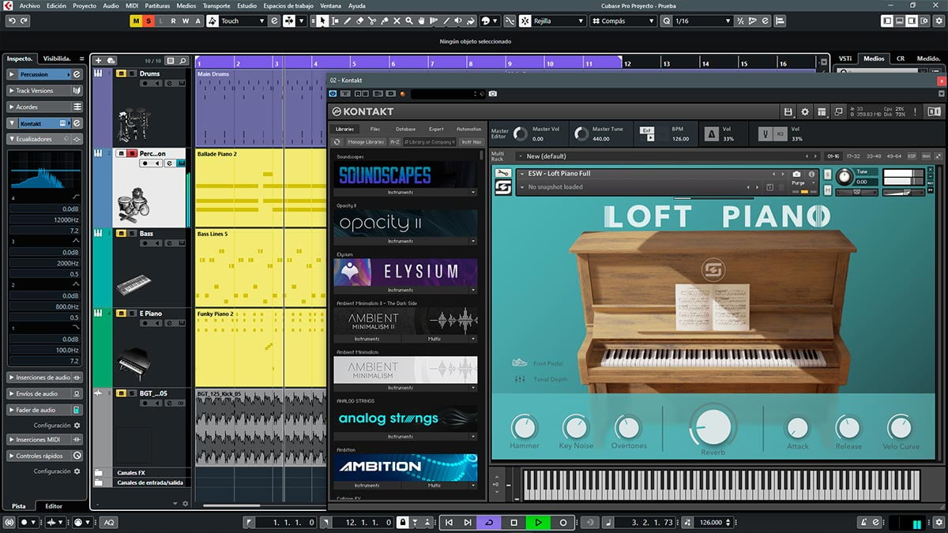Image resolution: width=948 pixels, height=533 pixels.
Task: Open the Archivo menu
Action: click(x=30, y=6)
